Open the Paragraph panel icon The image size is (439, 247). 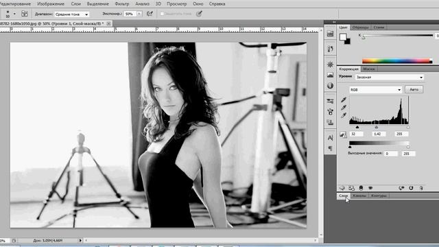(x=331, y=148)
